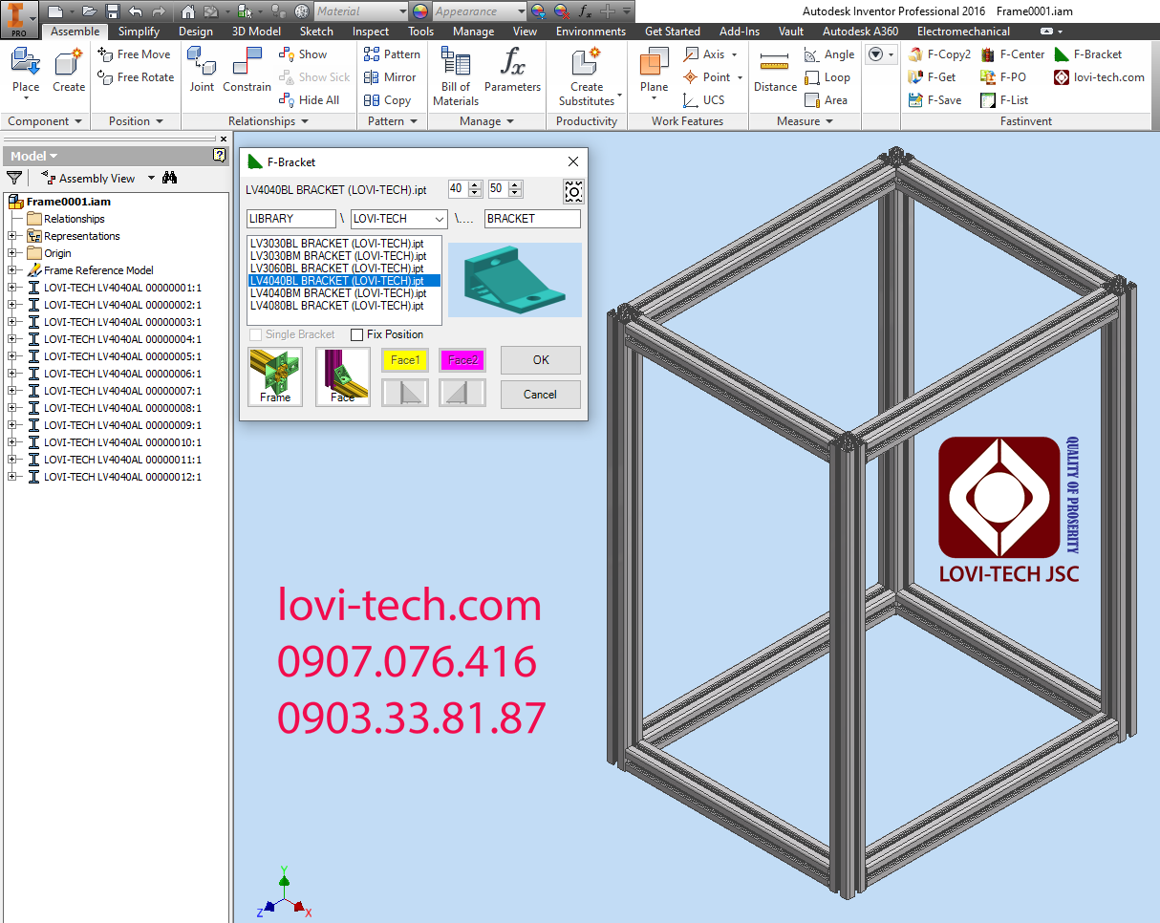Run the F-Save Fastinvent command
This screenshot has height=923, width=1160.
pyautogui.click(x=934, y=100)
